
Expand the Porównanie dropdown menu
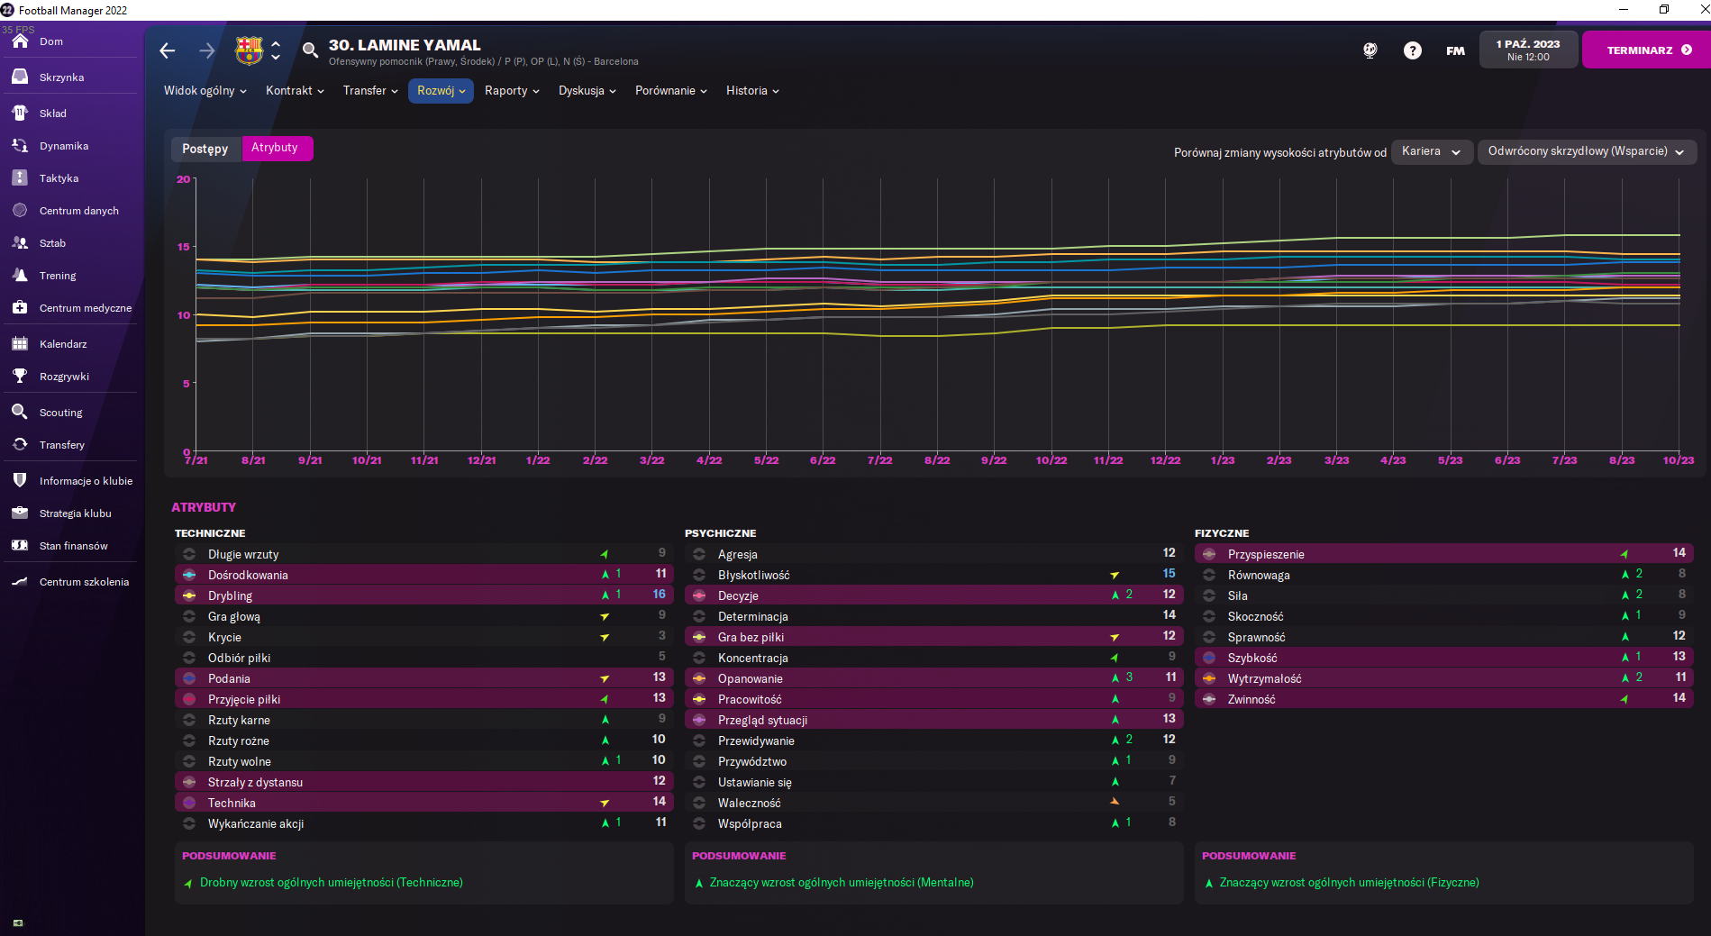[x=671, y=91]
